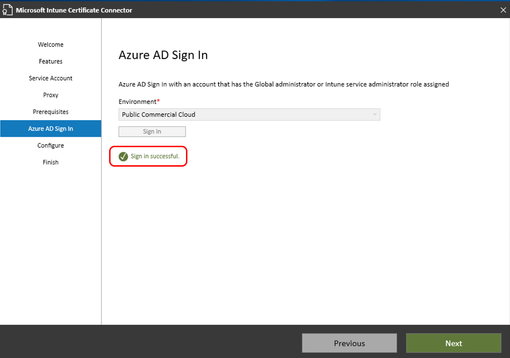Image resolution: width=510 pixels, height=358 pixels.
Task: Click the Next button to continue
Action: point(453,343)
